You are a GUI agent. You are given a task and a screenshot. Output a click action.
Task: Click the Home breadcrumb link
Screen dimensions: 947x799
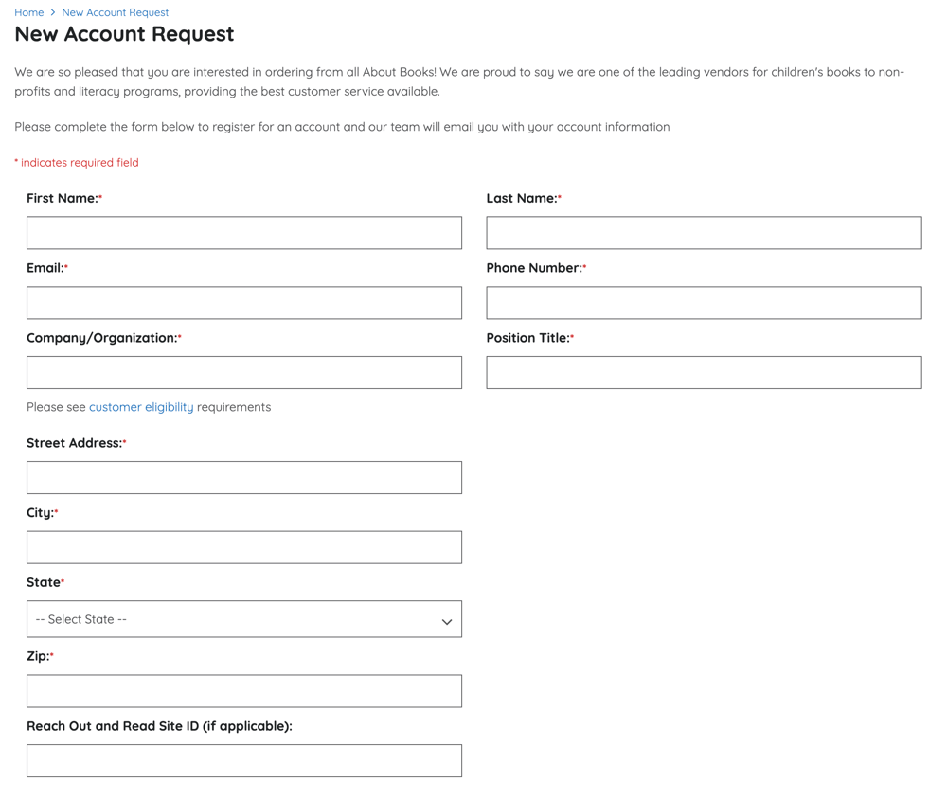tap(28, 12)
